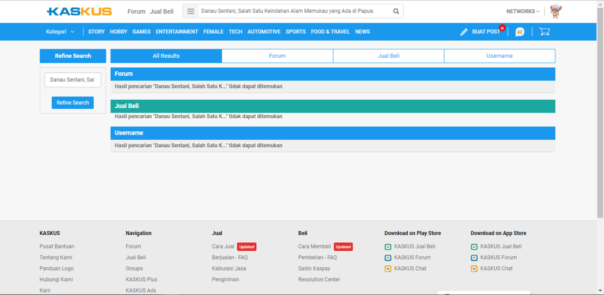This screenshot has height=295, width=604.
Task: Open the KASKUS chat bubble icon
Action: [520, 32]
